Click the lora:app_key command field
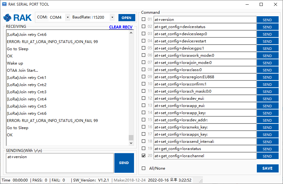The height and width of the screenshot is (184, 283). click(x=205, y=113)
